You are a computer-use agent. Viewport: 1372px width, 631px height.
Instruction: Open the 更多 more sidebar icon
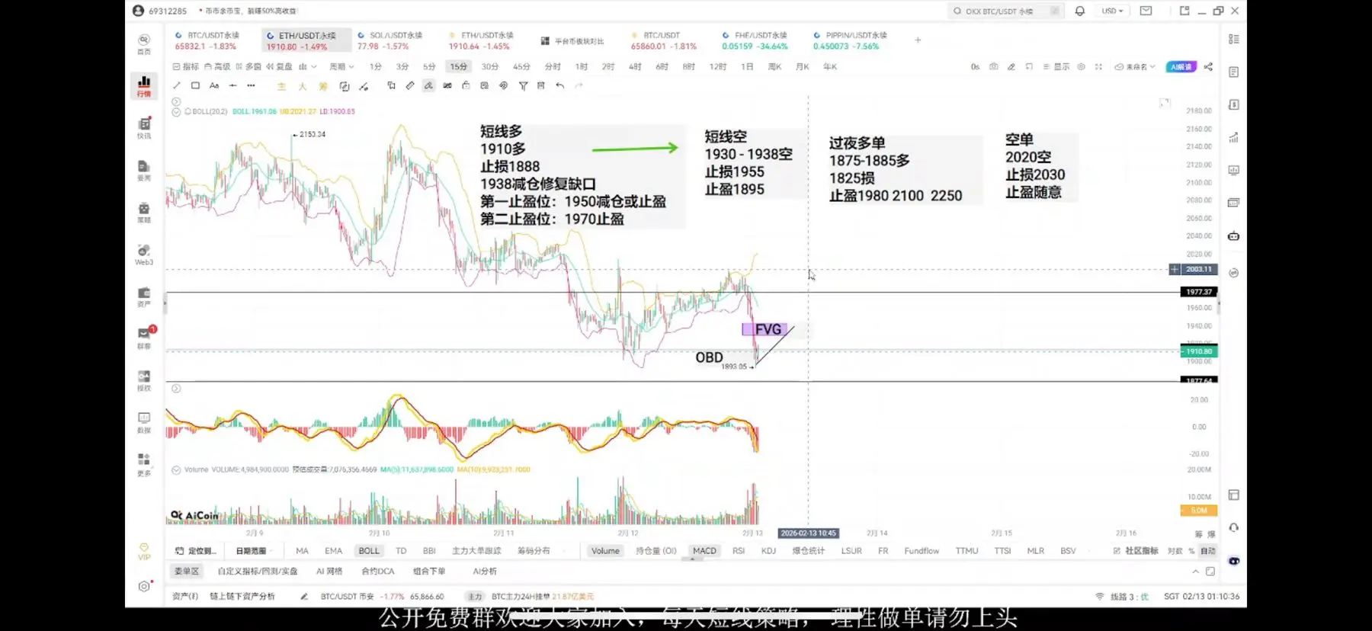tap(144, 464)
